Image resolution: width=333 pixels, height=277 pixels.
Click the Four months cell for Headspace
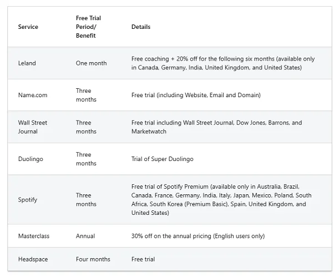[93, 259]
